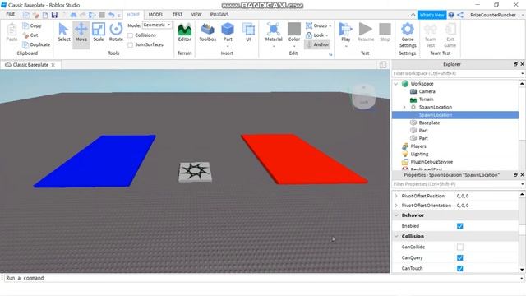Switch to the PLUGINS ribbon tab
Image resolution: width=526 pixels, height=296 pixels.
click(x=219, y=15)
